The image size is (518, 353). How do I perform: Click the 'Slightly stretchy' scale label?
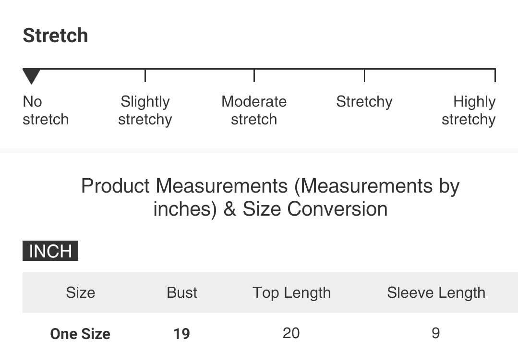145,110
